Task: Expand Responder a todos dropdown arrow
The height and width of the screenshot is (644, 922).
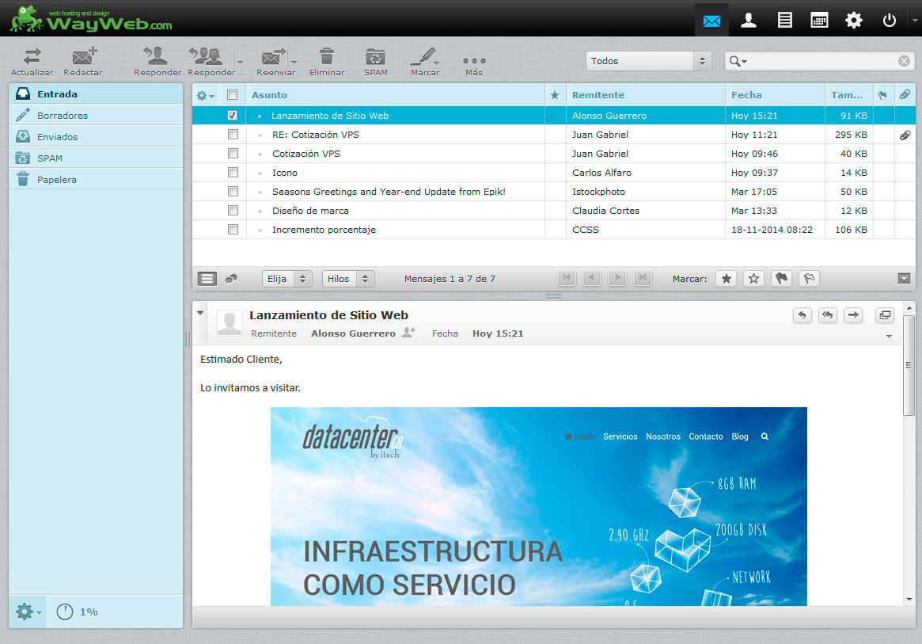Action: click(x=240, y=61)
